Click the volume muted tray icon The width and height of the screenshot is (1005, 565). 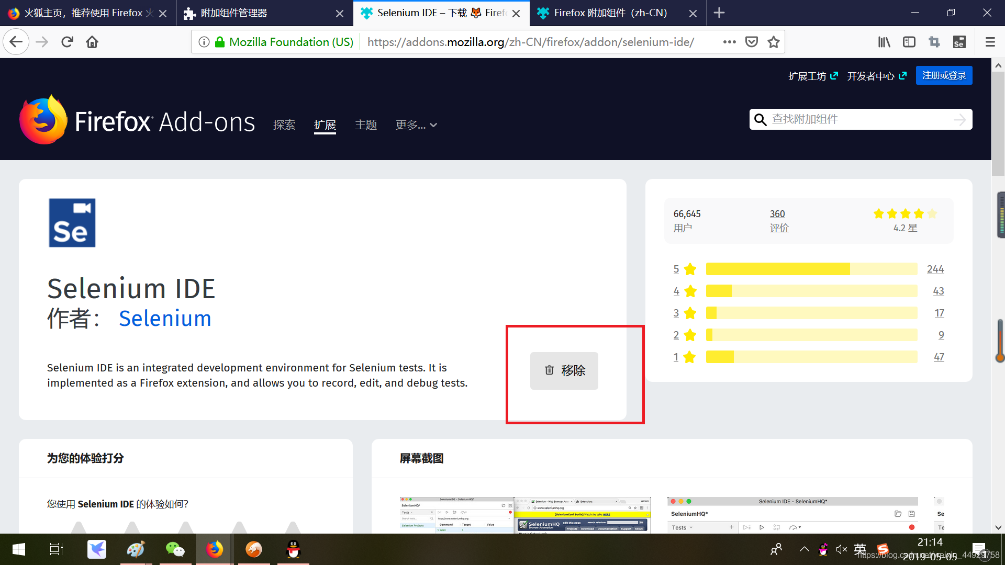(842, 549)
